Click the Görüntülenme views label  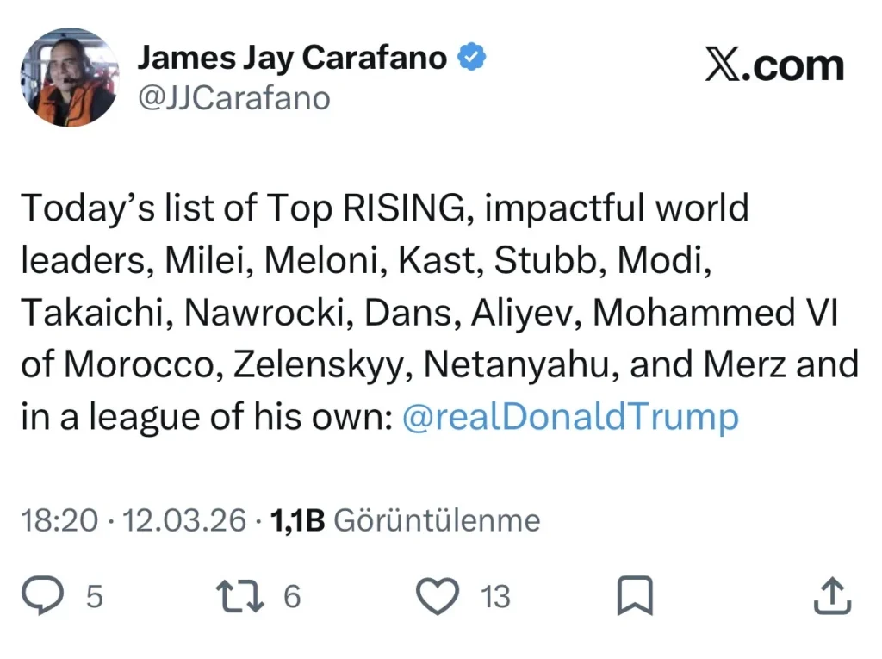click(436, 520)
